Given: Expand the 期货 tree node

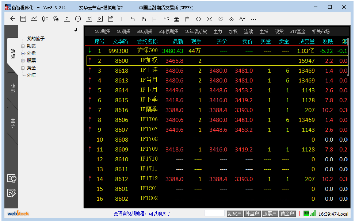Looking at the screenshot, I should click(x=23, y=46).
